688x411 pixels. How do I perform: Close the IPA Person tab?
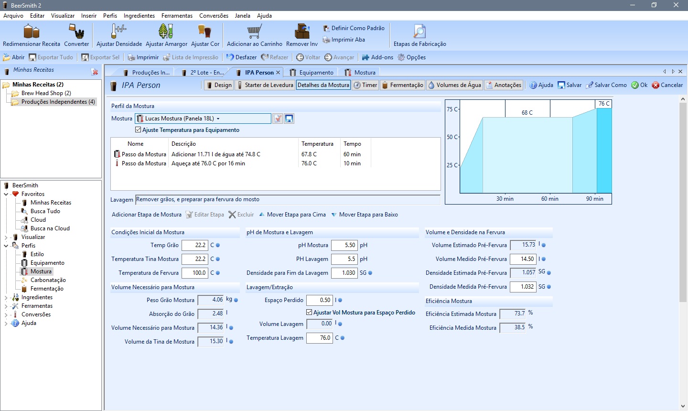(x=278, y=73)
